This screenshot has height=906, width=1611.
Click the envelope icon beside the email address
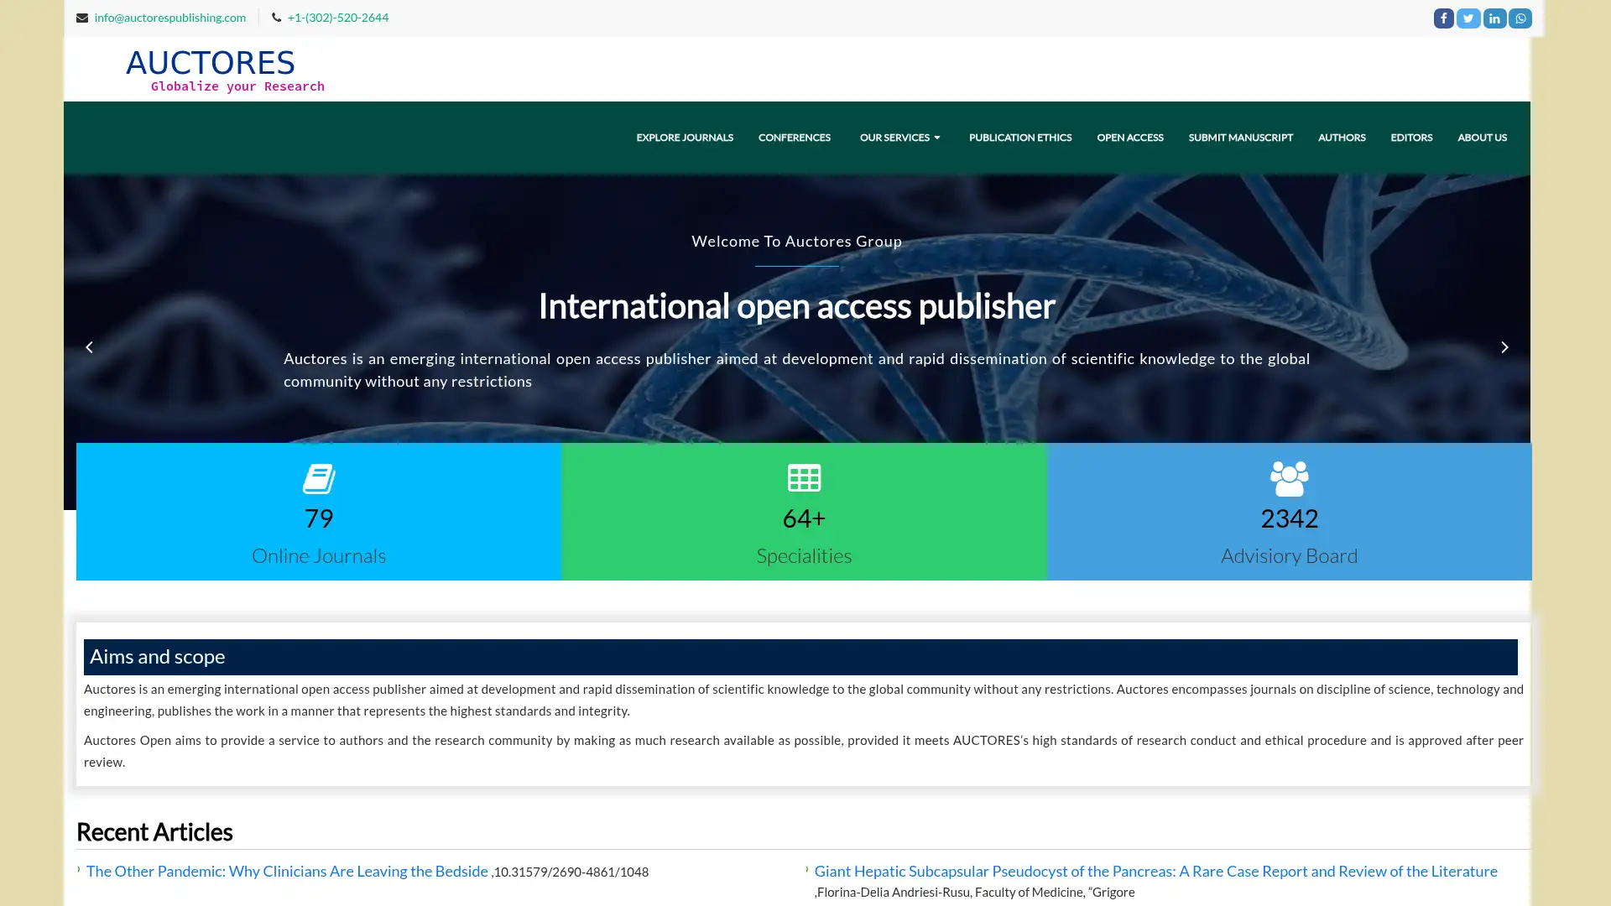[81, 17]
